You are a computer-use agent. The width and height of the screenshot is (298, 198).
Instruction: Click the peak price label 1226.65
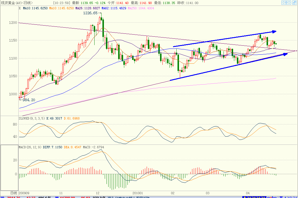(x=90, y=13)
